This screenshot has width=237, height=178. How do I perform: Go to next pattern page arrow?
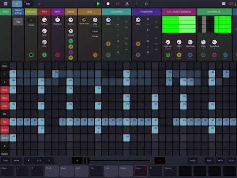[x=49, y=160]
